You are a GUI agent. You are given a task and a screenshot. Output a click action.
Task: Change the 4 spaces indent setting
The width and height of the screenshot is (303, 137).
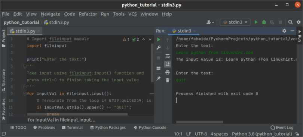[x=219, y=134]
